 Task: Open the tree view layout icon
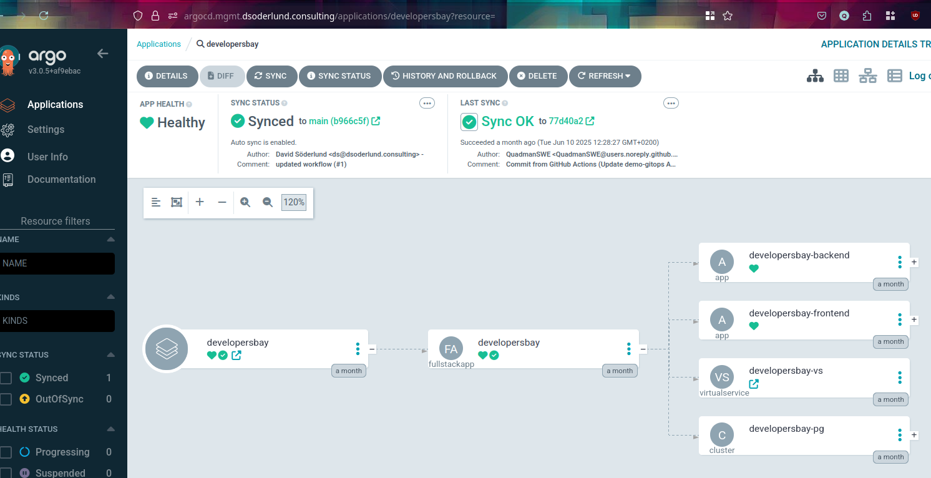[815, 76]
